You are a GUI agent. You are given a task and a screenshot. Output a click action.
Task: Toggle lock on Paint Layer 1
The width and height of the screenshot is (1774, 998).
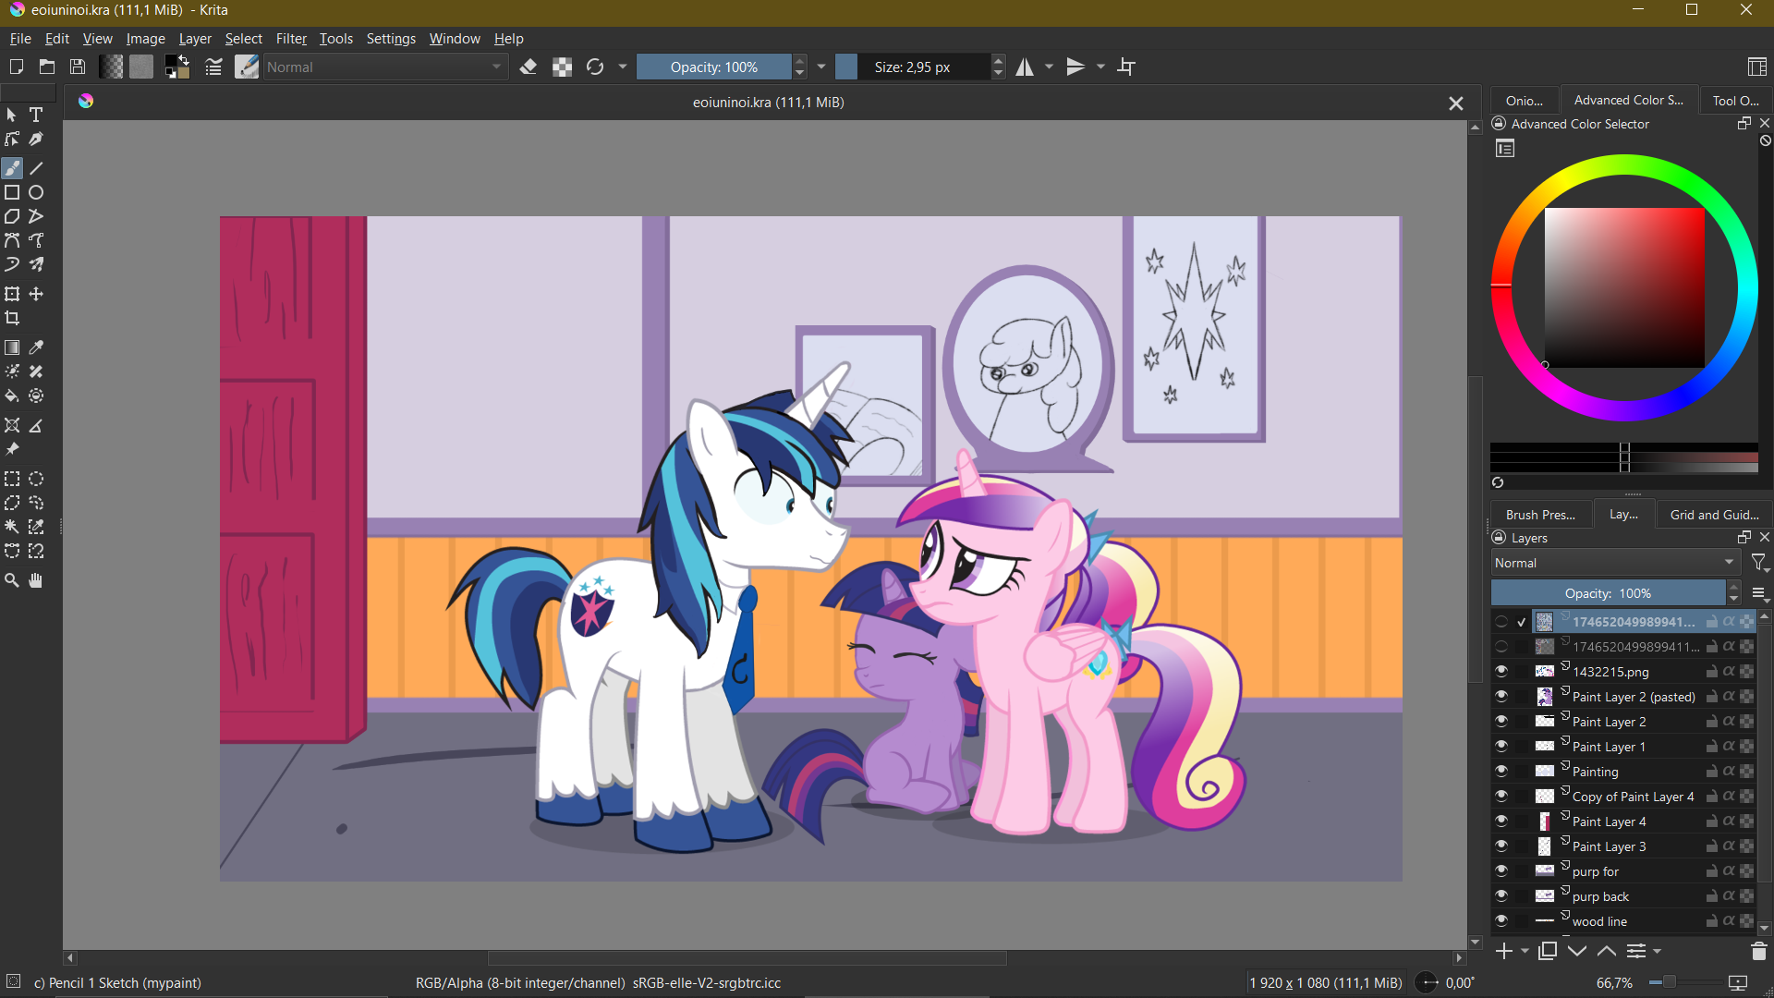(1712, 746)
